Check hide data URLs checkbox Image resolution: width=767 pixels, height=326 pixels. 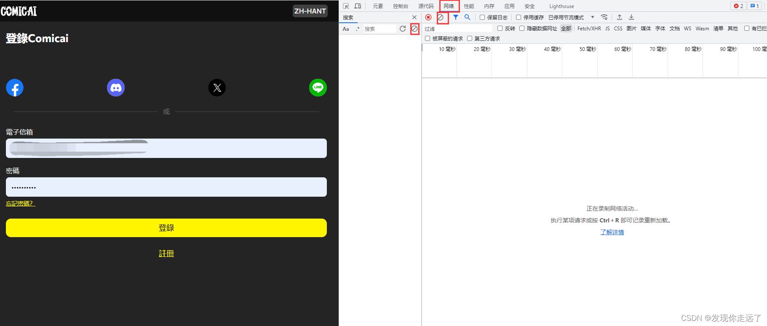pos(522,28)
